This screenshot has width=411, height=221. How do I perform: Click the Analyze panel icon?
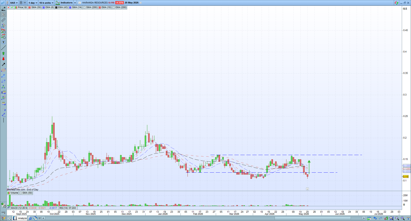coord(15,218)
